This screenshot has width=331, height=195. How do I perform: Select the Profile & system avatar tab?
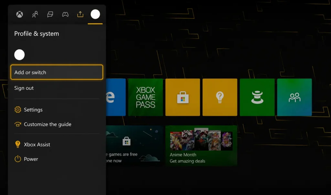[x=95, y=14]
